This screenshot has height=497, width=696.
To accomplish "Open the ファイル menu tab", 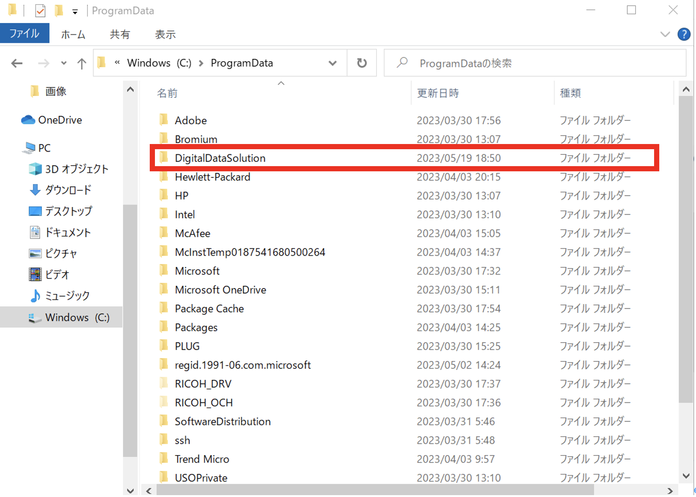I will (x=24, y=34).
